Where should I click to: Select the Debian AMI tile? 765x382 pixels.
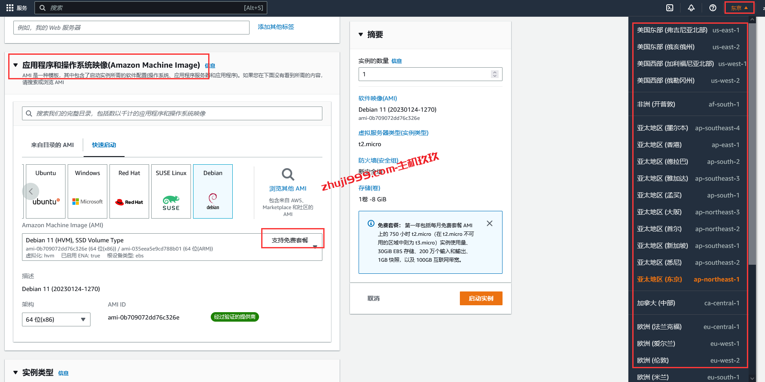[x=213, y=191]
